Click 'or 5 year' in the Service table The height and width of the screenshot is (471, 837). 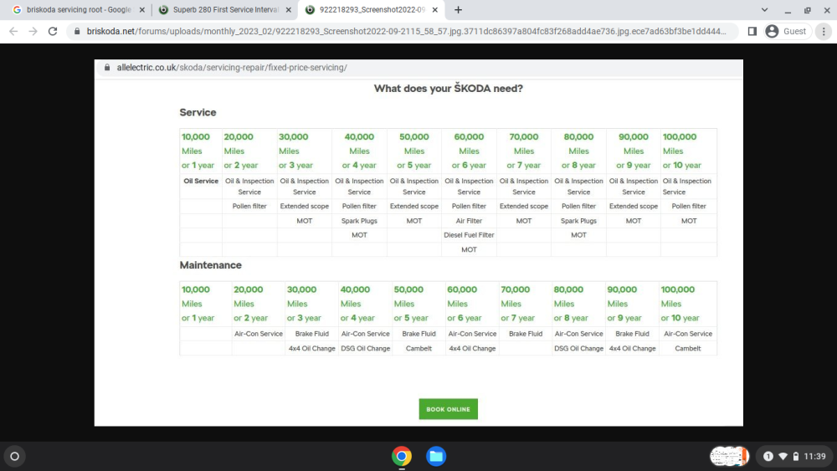point(414,166)
